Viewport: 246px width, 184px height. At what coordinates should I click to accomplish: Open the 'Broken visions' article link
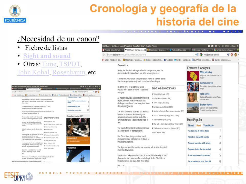coord(206,105)
